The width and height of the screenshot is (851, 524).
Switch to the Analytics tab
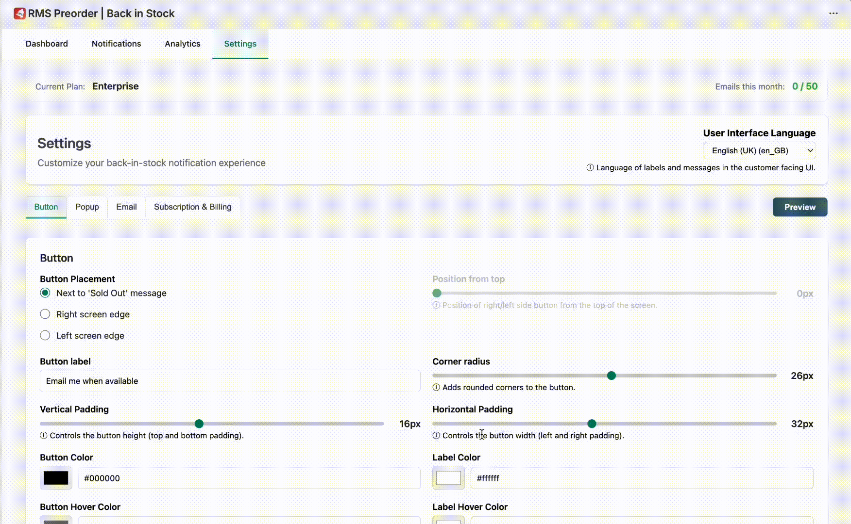183,44
